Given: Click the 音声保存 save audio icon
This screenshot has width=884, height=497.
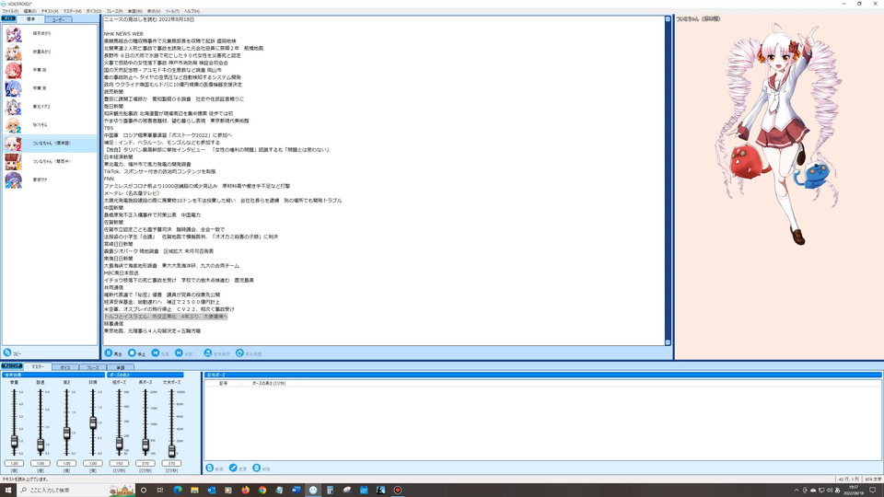Looking at the screenshot, I should point(208,353).
